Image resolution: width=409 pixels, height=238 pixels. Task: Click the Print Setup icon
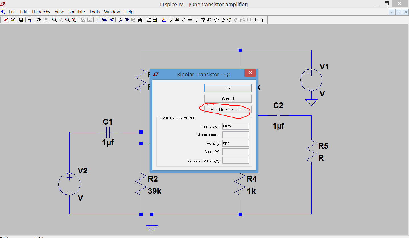[x=149, y=20]
